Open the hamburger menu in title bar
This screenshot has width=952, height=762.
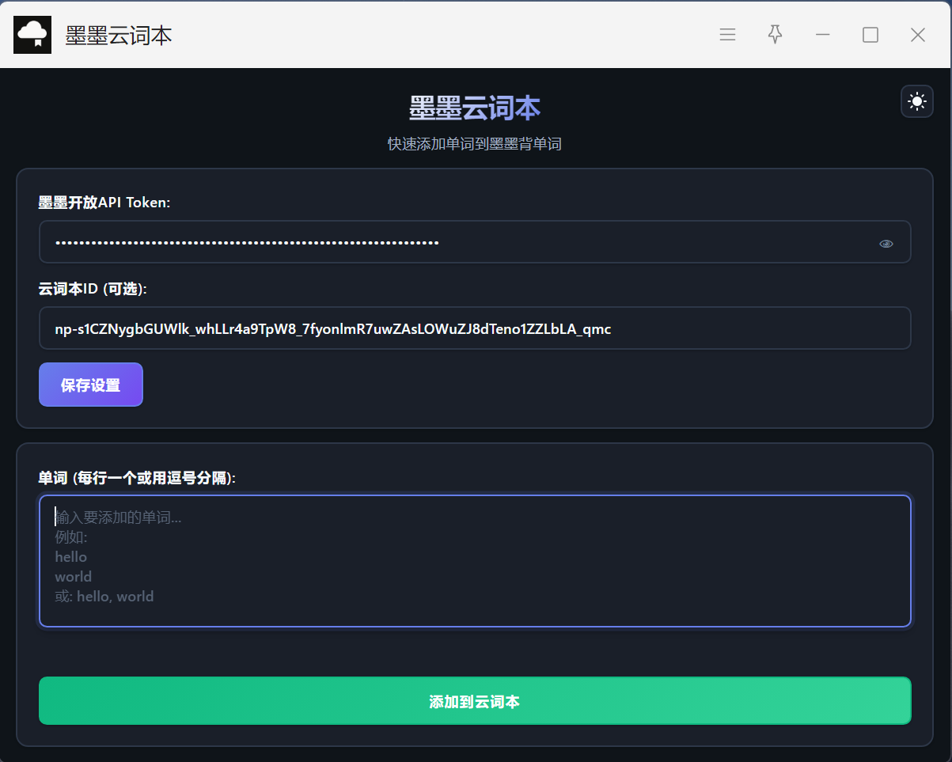coord(727,35)
